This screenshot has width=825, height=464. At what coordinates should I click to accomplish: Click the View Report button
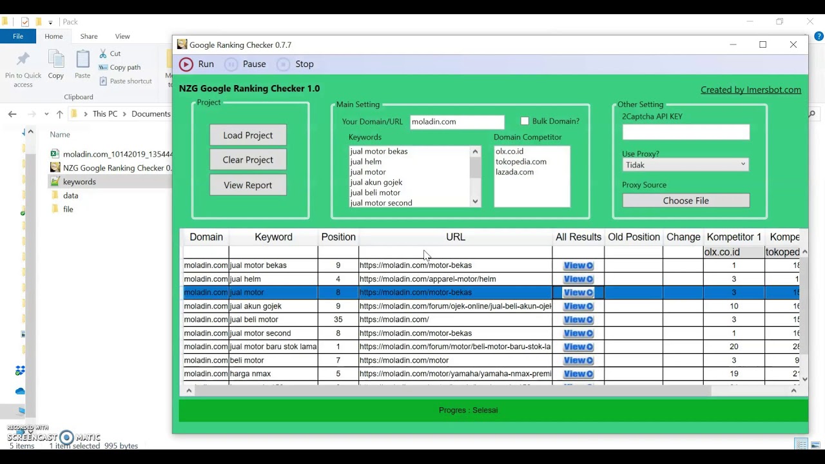pos(248,185)
